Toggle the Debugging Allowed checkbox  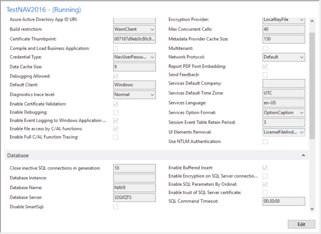pos(116,76)
